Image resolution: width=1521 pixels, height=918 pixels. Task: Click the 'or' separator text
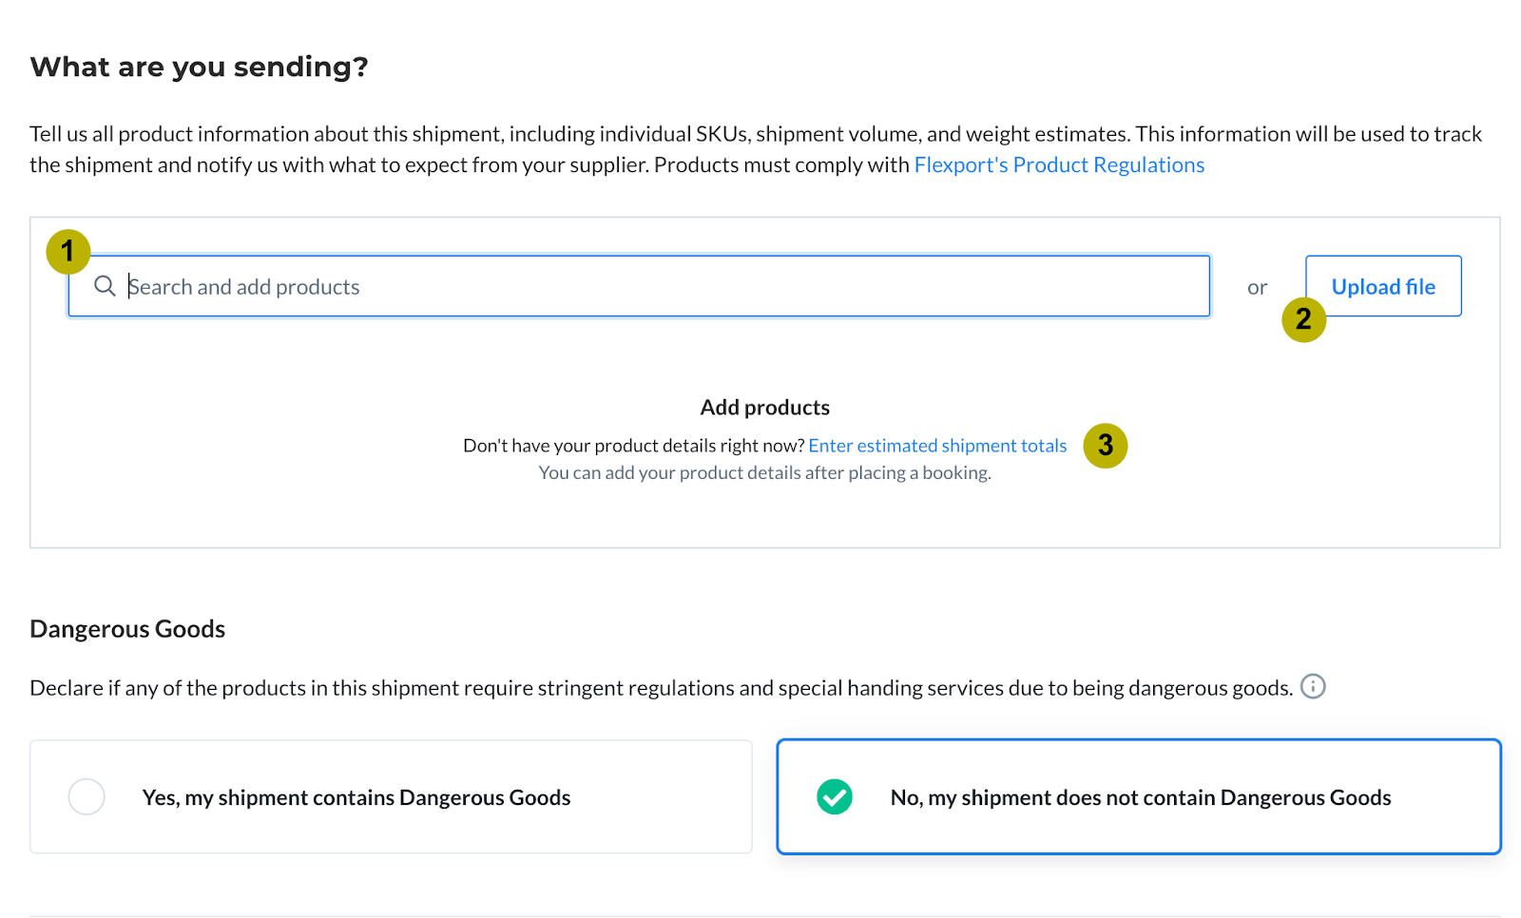[1257, 287]
